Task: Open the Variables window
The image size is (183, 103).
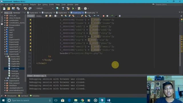Action: [x=35, y=96]
